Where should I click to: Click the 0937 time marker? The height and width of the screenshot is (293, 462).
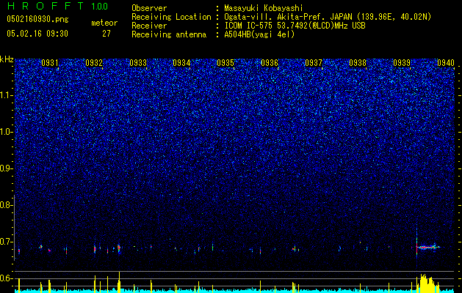tap(314, 63)
